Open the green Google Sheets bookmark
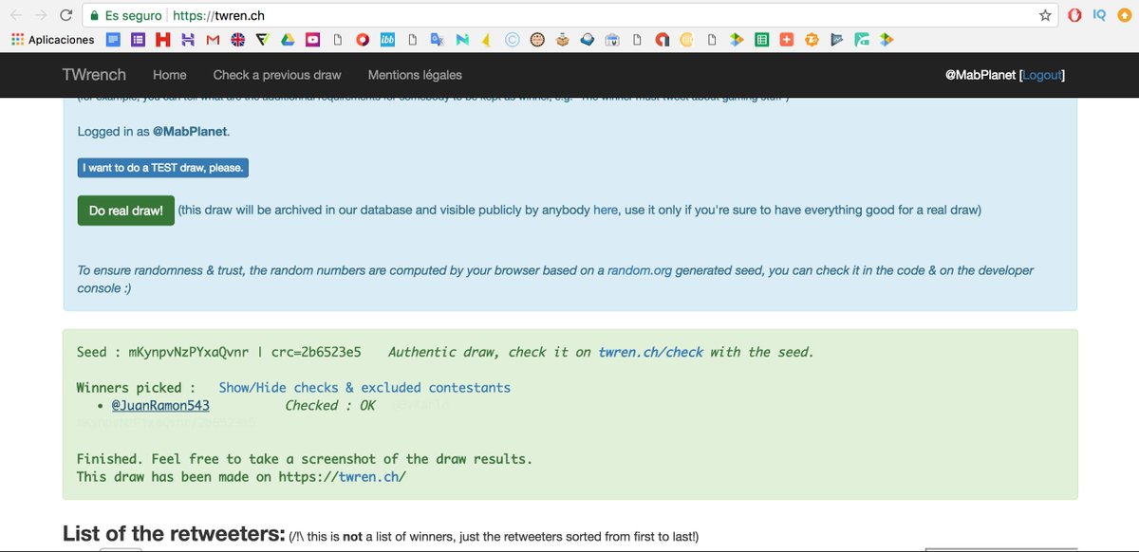The width and height of the screenshot is (1139, 552). tap(761, 40)
